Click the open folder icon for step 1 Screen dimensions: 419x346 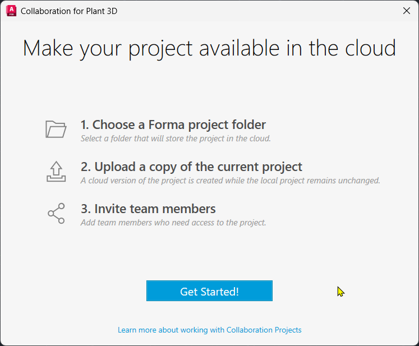point(56,130)
